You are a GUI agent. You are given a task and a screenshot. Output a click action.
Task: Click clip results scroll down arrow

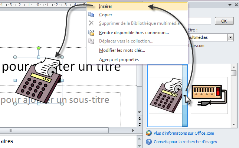click(x=234, y=125)
